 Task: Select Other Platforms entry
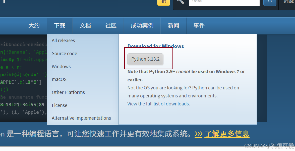(x=83, y=92)
